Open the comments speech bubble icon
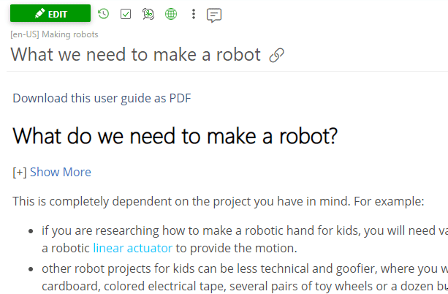This screenshot has height=294, width=448. coord(214,15)
